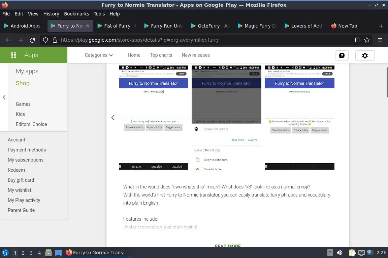Image resolution: width=388 pixels, height=258 pixels.
Task: Click the volume speaker icon in the system tray
Action: [339, 253]
